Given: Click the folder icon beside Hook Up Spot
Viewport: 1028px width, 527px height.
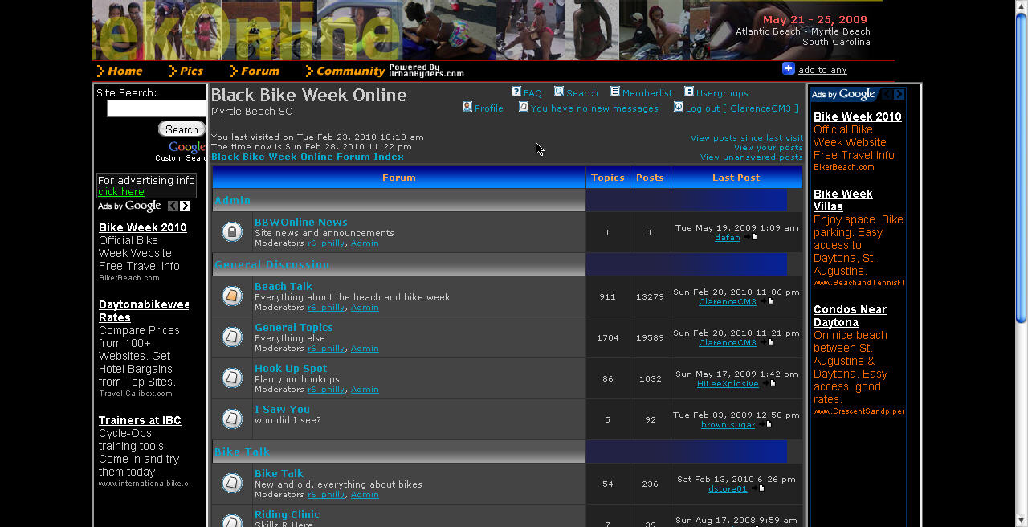Looking at the screenshot, I should 232,378.
